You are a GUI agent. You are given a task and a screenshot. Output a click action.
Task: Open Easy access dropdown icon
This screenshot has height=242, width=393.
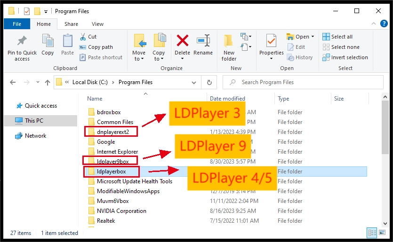246,47
